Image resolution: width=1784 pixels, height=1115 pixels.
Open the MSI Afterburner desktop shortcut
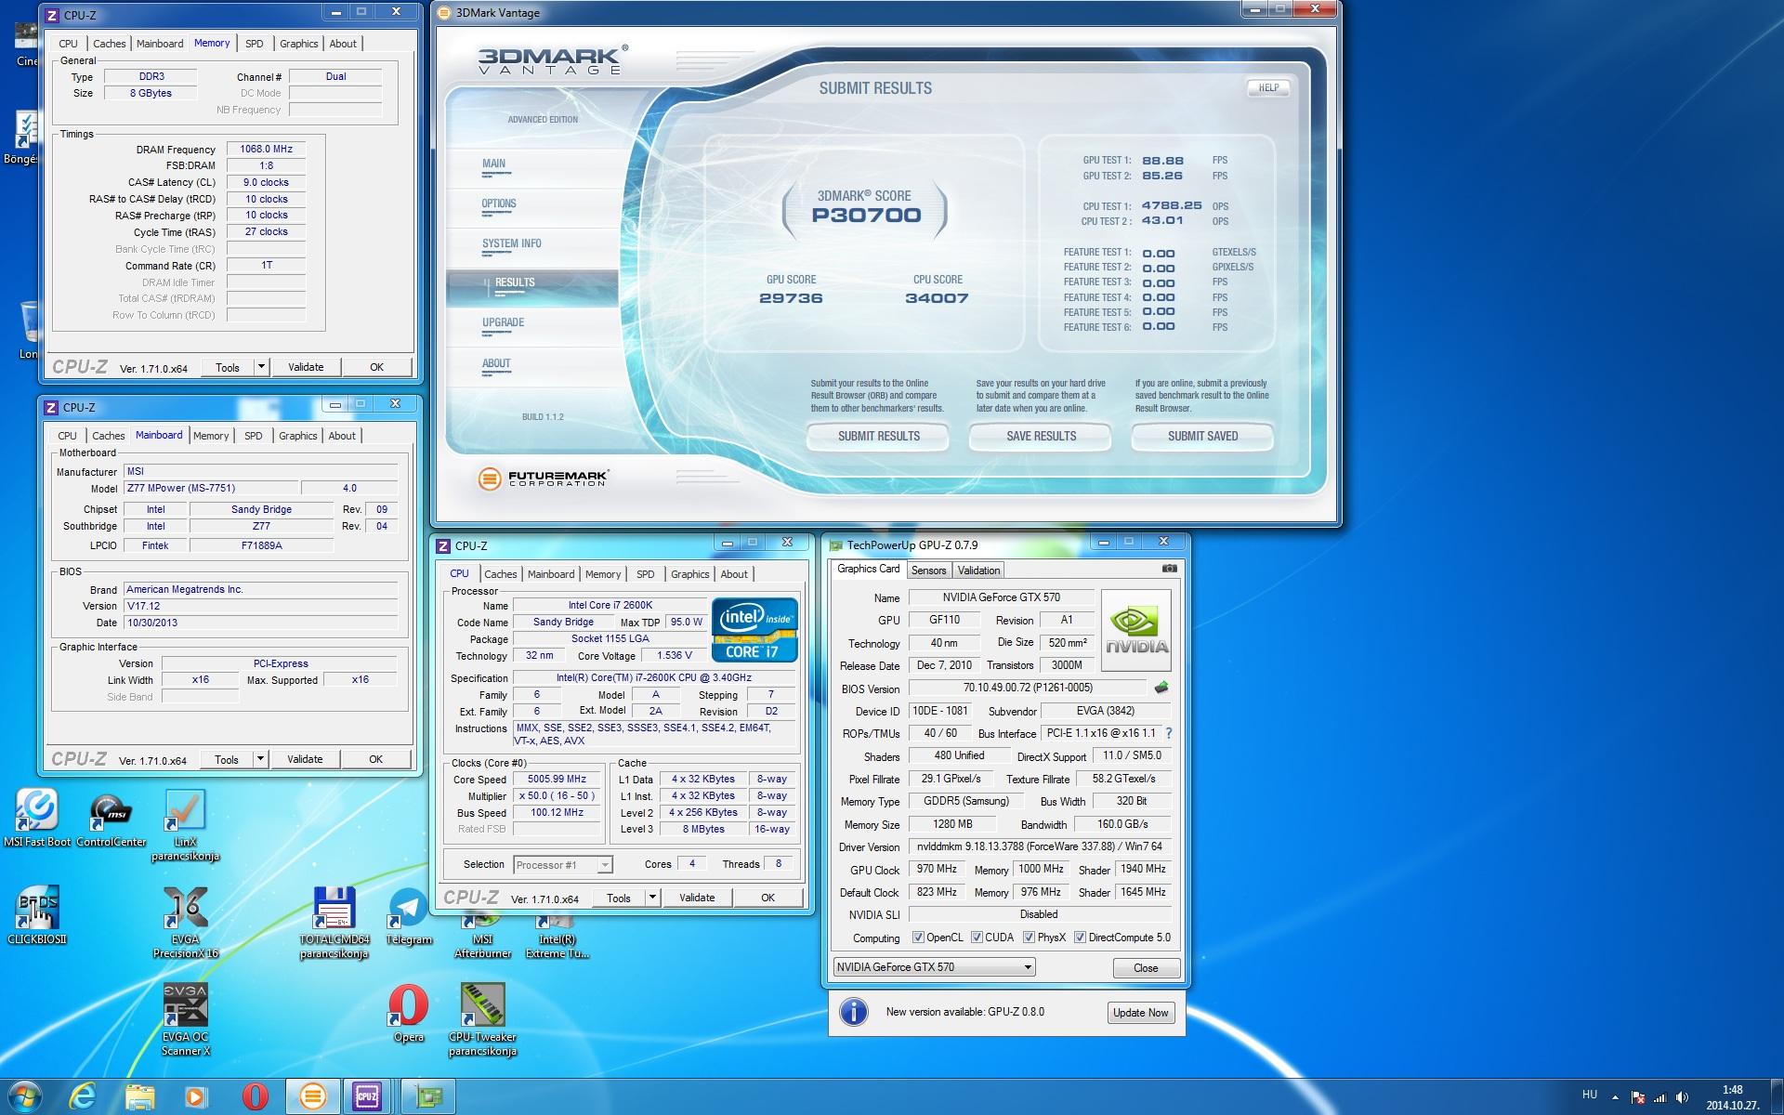[x=482, y=923]
